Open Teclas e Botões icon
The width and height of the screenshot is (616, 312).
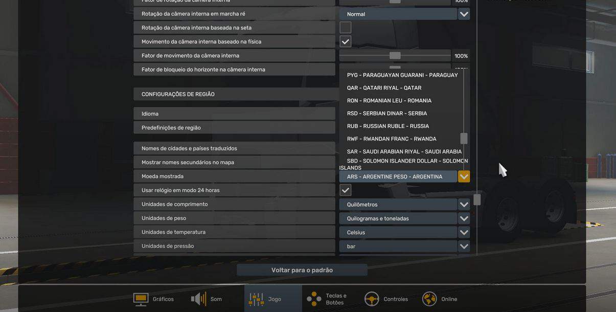[314, 299]
